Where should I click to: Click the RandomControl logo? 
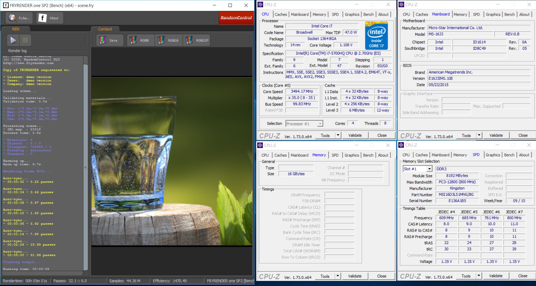(236, 18)
